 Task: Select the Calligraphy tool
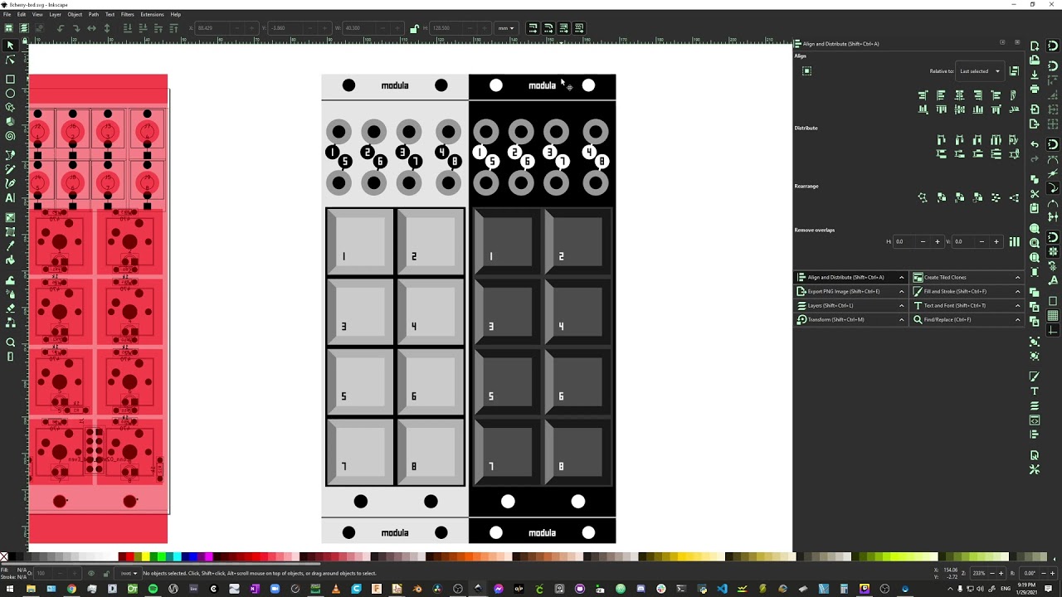(10, 183)
